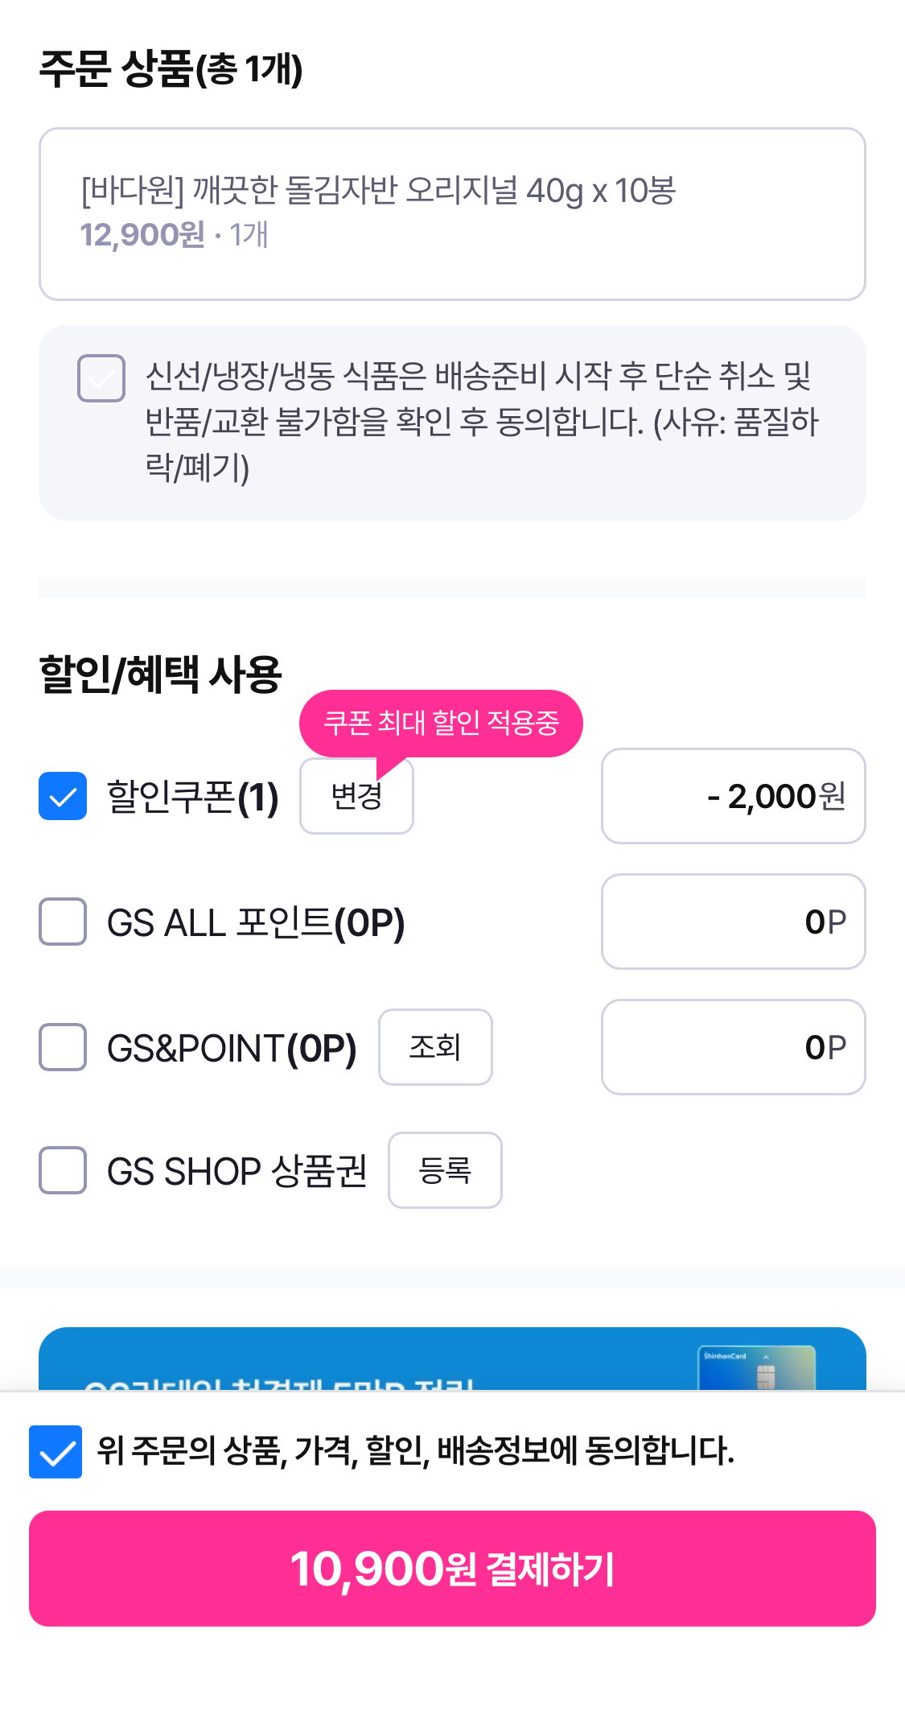Tap the 위 주문의 상품 agreement text
Viewport: 905px width, 1728px height.
(415, 1451)
